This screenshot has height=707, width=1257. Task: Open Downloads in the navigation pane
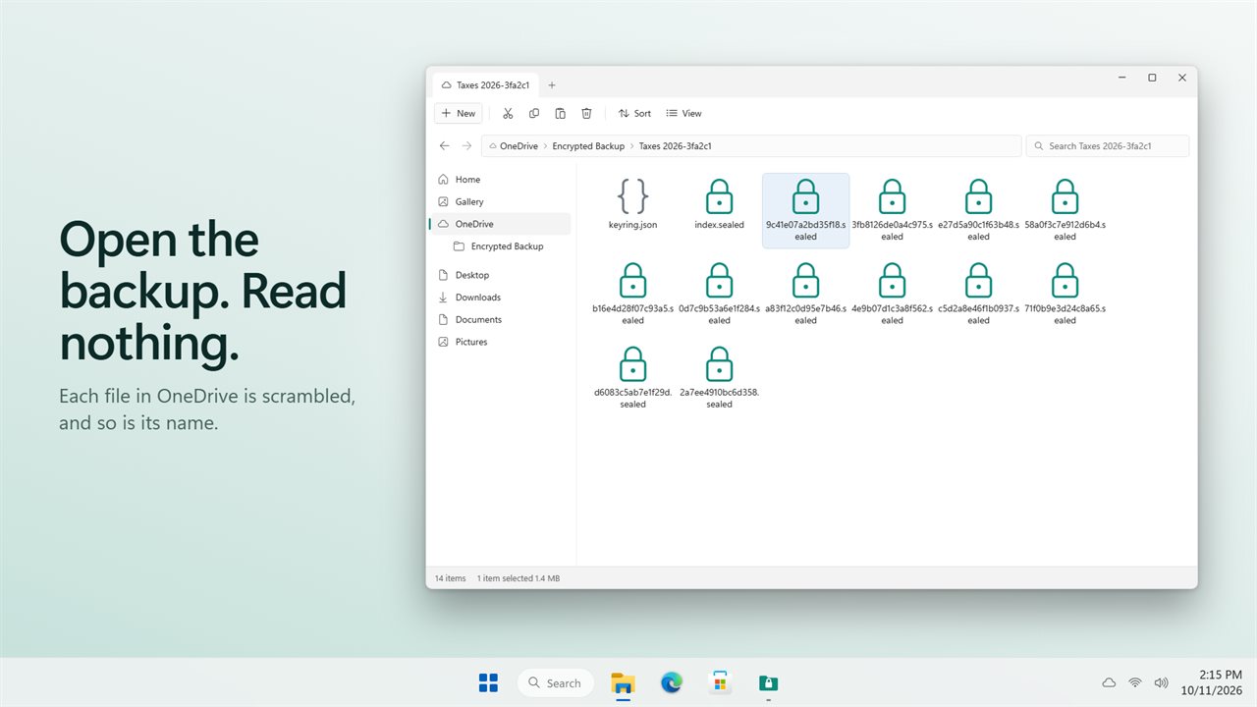click(x=500, y=298)
